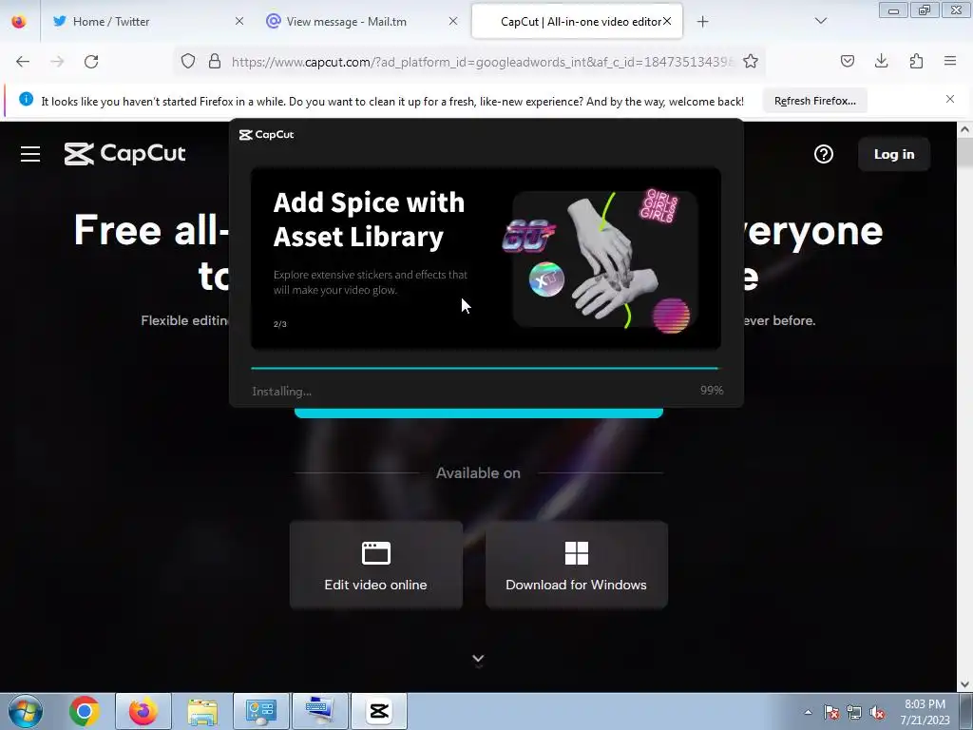This screenshot has width=973, height=730.
Task: Click the browser forward arrow
Action: [57, 62]
